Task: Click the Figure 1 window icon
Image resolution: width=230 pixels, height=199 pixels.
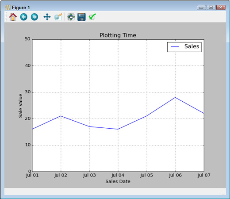Action: tap(8, 8)
